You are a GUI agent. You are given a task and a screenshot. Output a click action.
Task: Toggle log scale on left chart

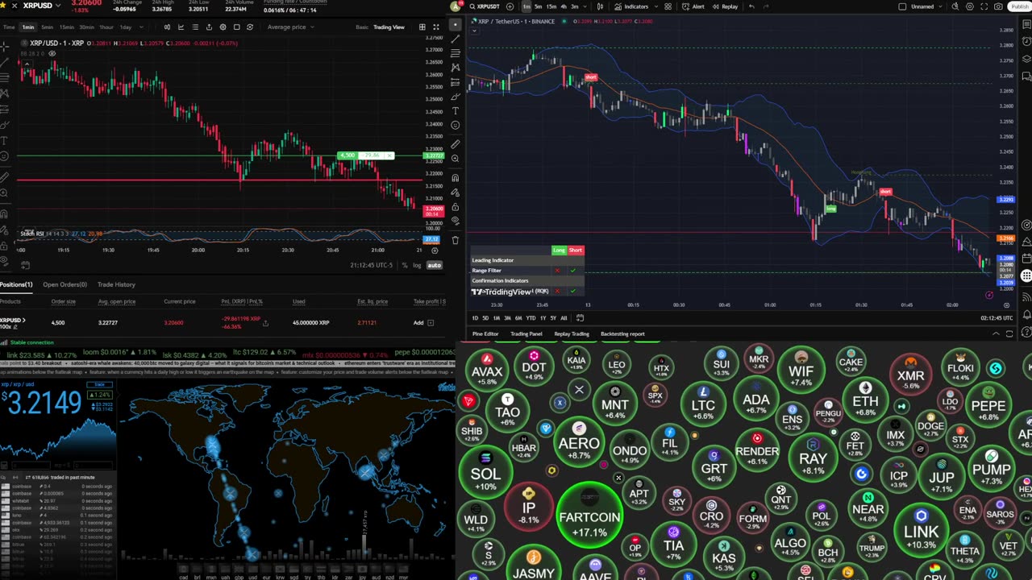coord(417,265)
